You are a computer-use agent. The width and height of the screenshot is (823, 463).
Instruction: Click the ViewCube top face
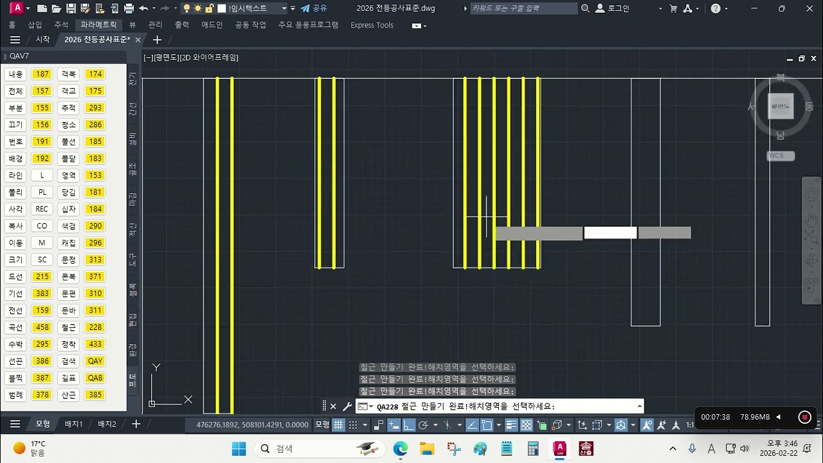pyautogui.click(x=781, y=106)
